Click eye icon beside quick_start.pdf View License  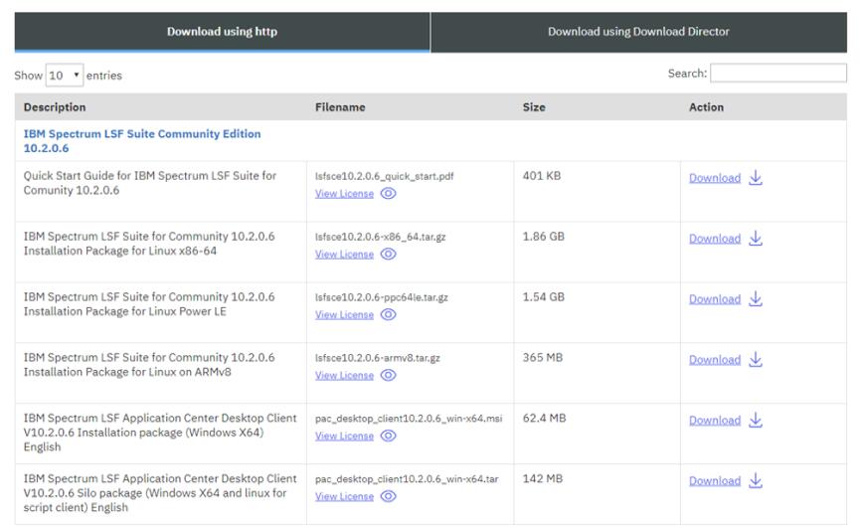point(389,194)
